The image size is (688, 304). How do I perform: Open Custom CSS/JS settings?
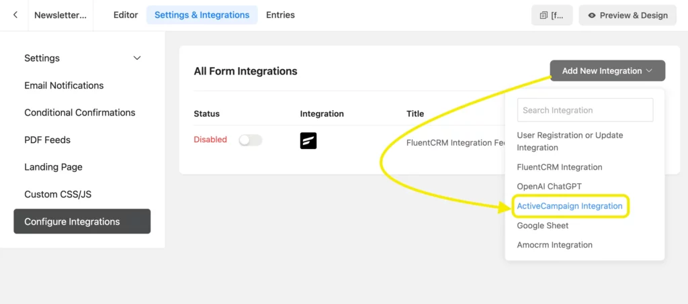point(58,195)
